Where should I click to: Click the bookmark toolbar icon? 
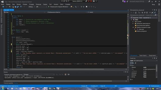click(87, 7)
